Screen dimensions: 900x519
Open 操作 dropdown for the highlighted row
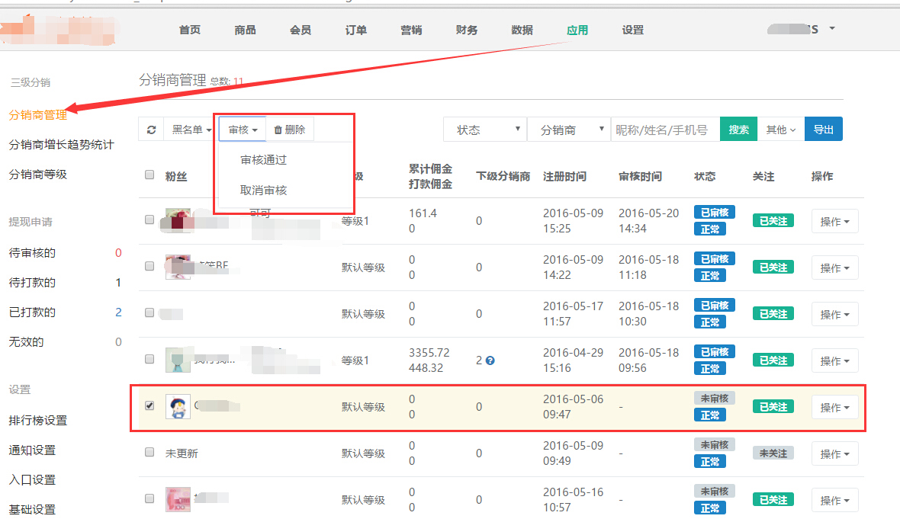[834, 408]
